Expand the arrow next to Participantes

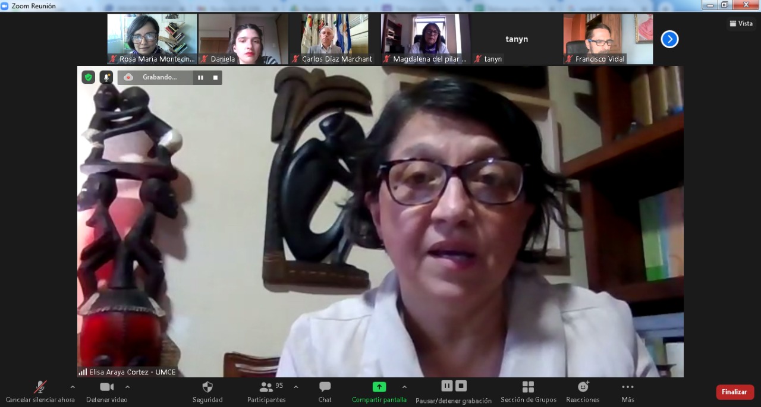tap(296, 387)
